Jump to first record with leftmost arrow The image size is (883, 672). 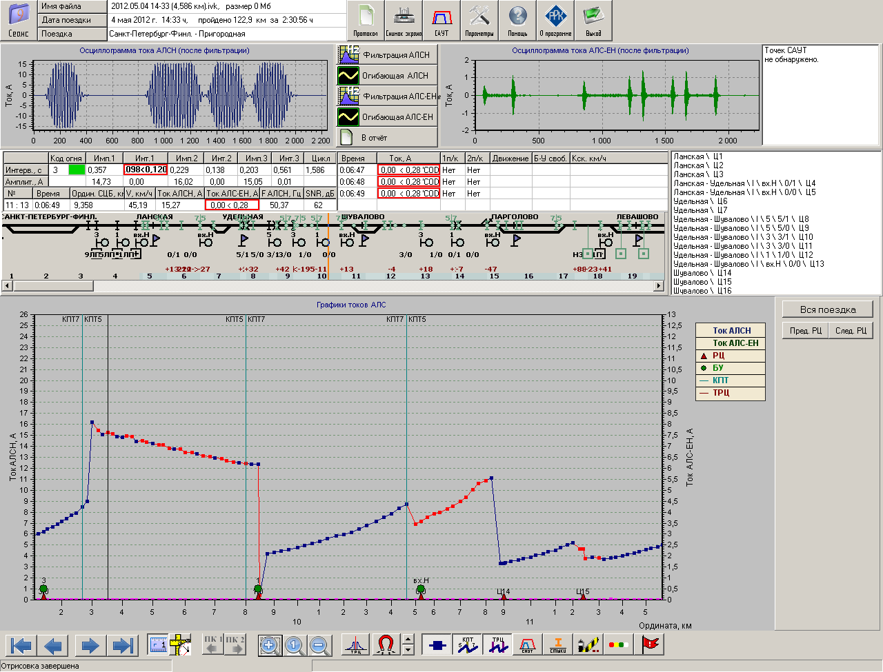point(21,646)
